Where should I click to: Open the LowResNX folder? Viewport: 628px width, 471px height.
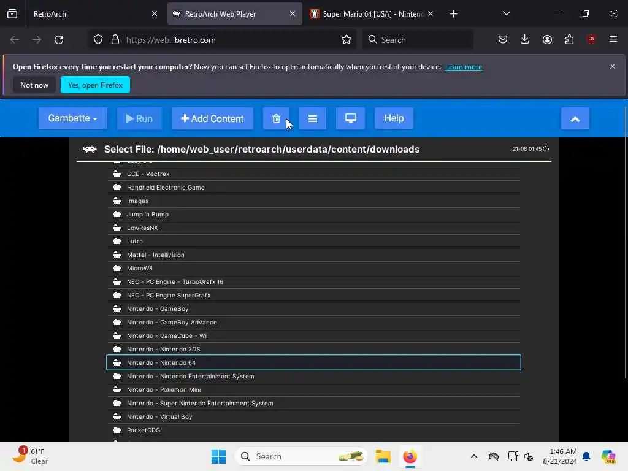pos(313,228)
